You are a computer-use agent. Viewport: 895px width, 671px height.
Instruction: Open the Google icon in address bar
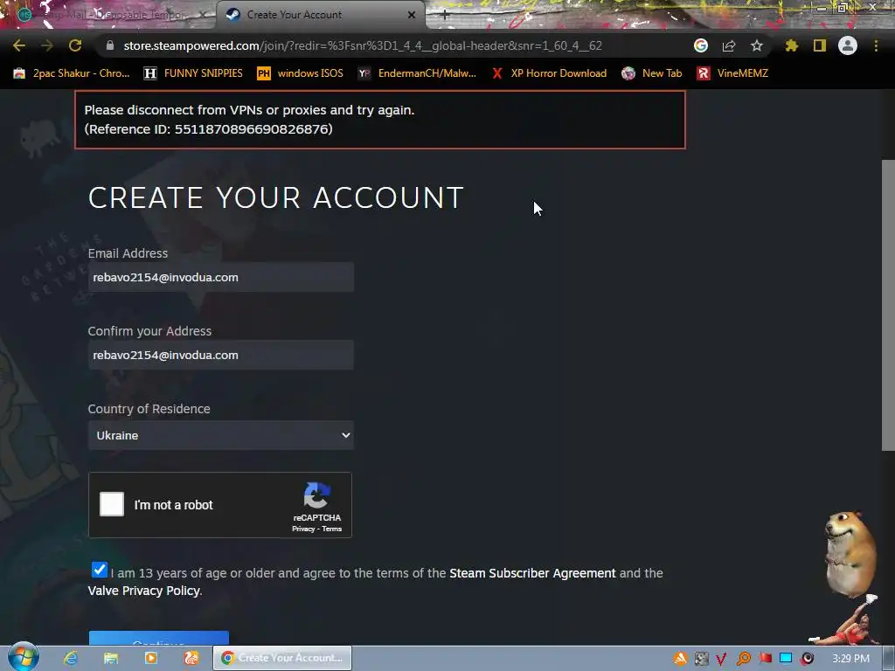701,45
